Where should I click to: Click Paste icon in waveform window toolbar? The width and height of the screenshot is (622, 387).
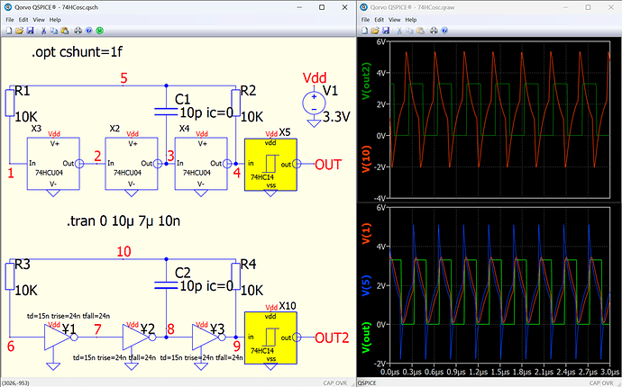[x=420, y=31]
